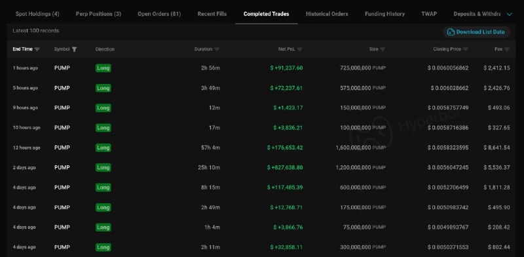This screenshot has width=524, height=257.
Task: Click Long badge on first PUMP trade
Action: point(103,68)
